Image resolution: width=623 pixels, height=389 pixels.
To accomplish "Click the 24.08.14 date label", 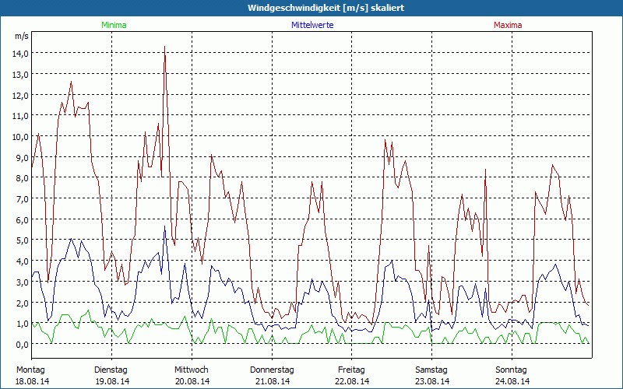I will (512, 381).
